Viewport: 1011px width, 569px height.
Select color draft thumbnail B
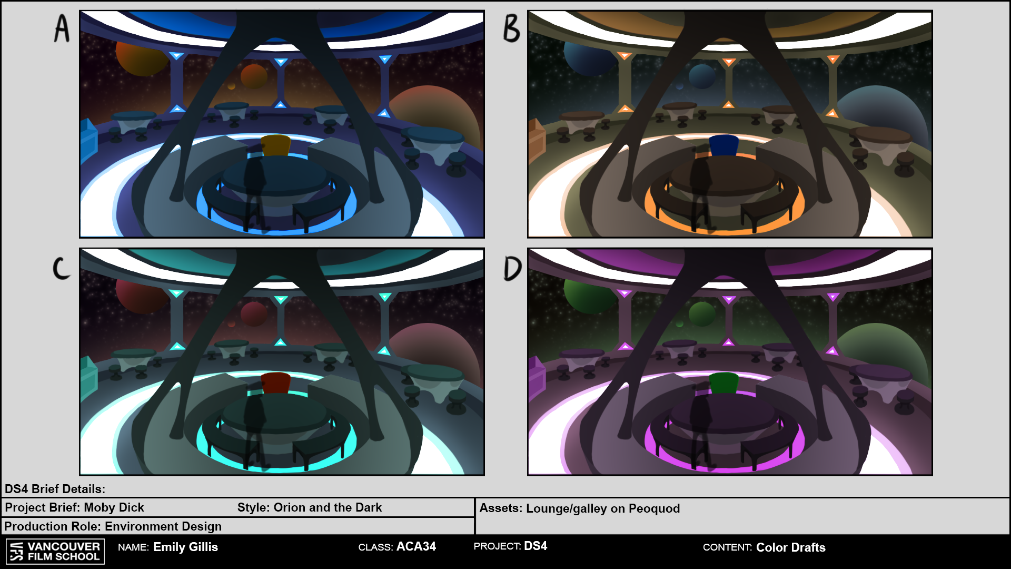(730, 124)
